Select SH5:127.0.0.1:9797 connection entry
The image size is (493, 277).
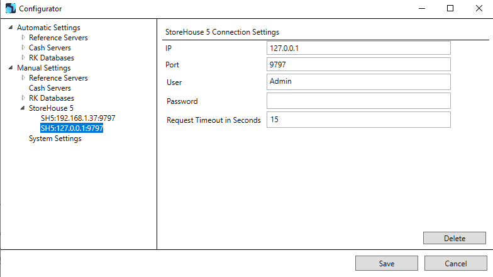(72, 128)
